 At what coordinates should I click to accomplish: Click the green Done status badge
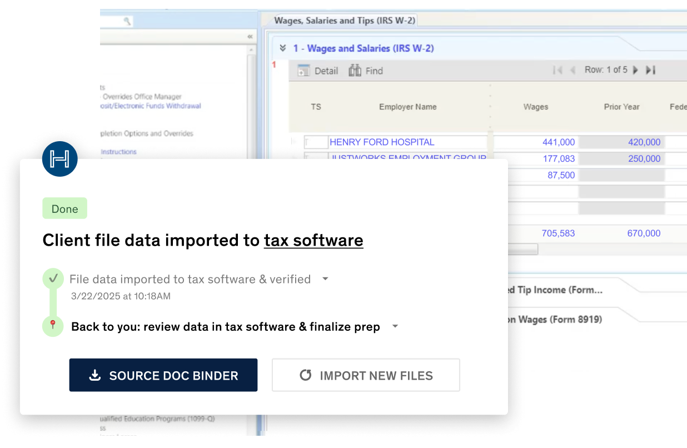pyautogui.click(x=65, y=208)
